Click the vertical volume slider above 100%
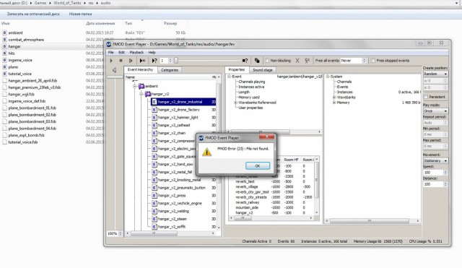This screenshot has width=462, height=268. pos(115,153)
